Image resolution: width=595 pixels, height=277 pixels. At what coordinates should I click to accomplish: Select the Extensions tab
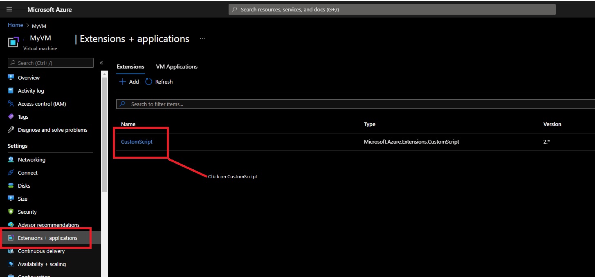[x=130, y=66]
